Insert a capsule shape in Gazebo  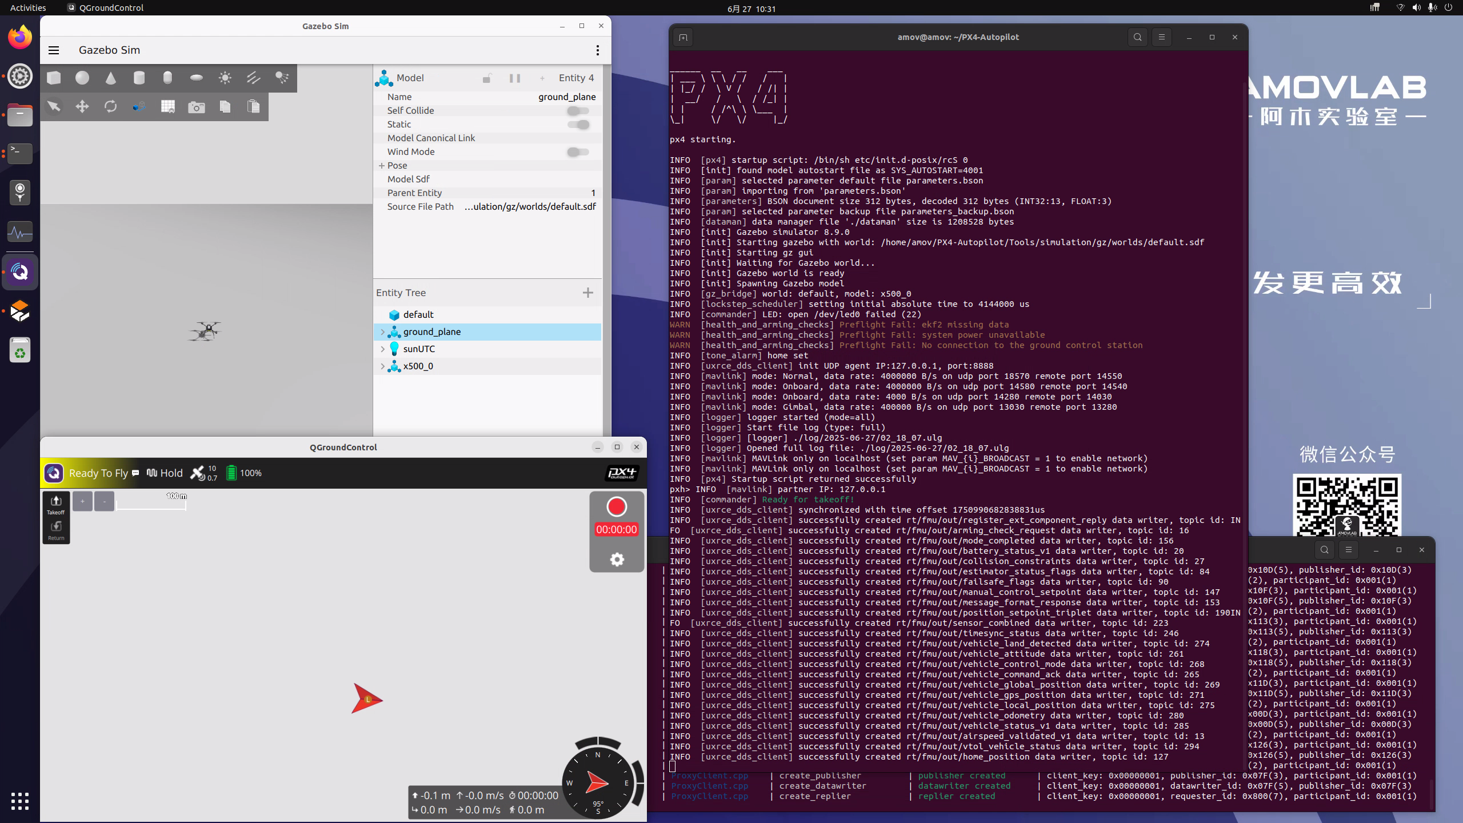tap(167, 78)
